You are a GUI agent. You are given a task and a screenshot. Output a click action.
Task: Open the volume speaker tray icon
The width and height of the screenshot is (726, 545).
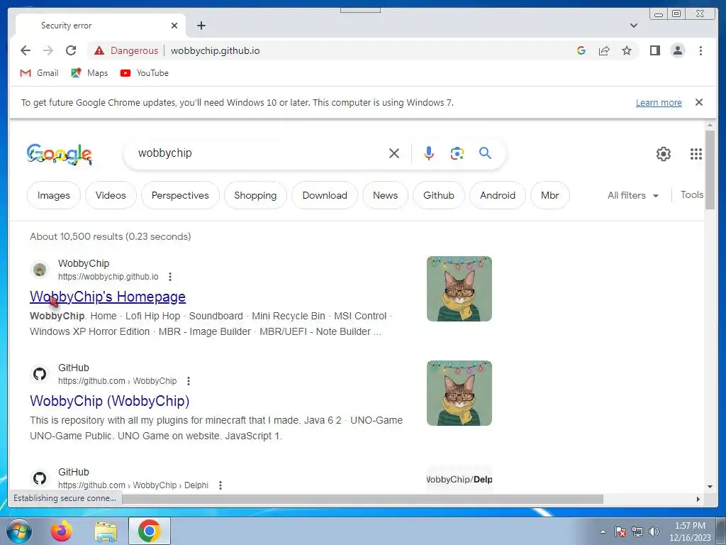[654, 532]
